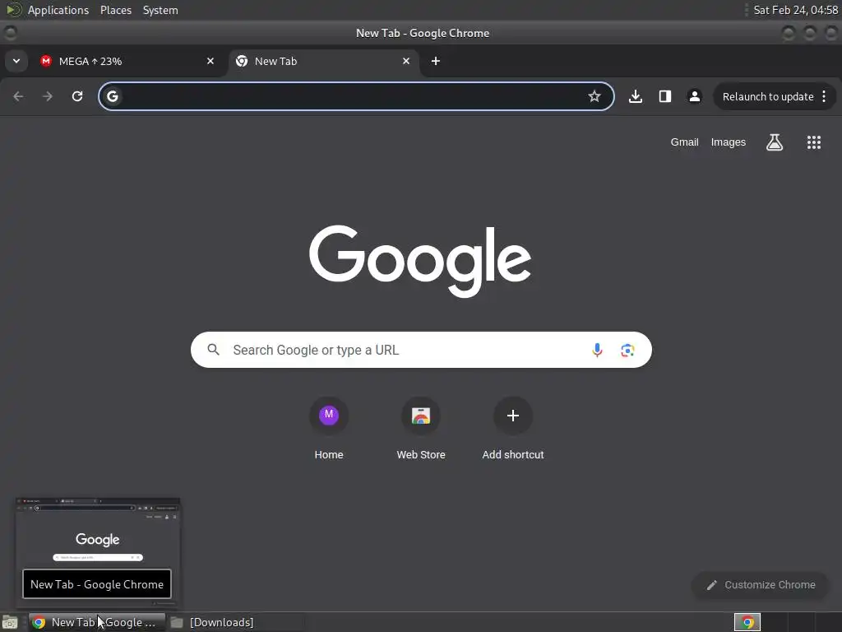Open the profile avatar icon
This screenshot has width=842, height=632.
click(694, 96)
